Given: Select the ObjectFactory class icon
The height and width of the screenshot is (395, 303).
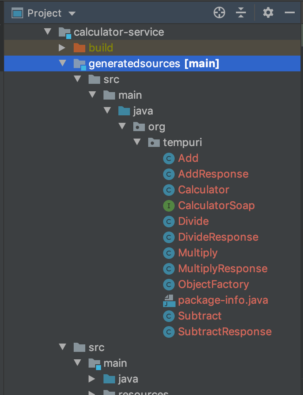Looking at the screenshot, I should (169, 284).
